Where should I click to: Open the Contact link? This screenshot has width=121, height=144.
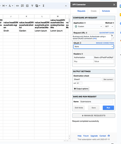[103, 136]
